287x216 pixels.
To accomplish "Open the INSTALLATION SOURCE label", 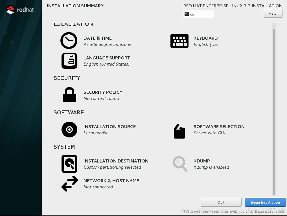I will (x=110, y=126).
